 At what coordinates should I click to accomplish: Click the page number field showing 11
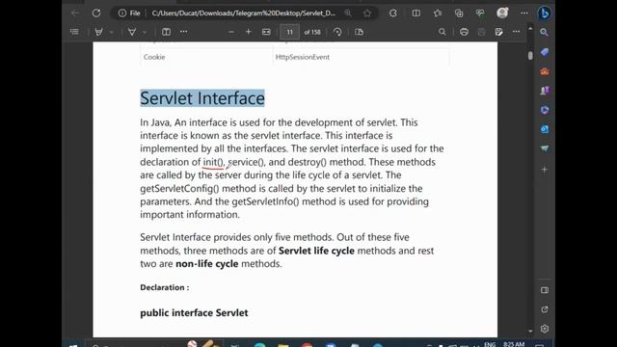[289, 32]
